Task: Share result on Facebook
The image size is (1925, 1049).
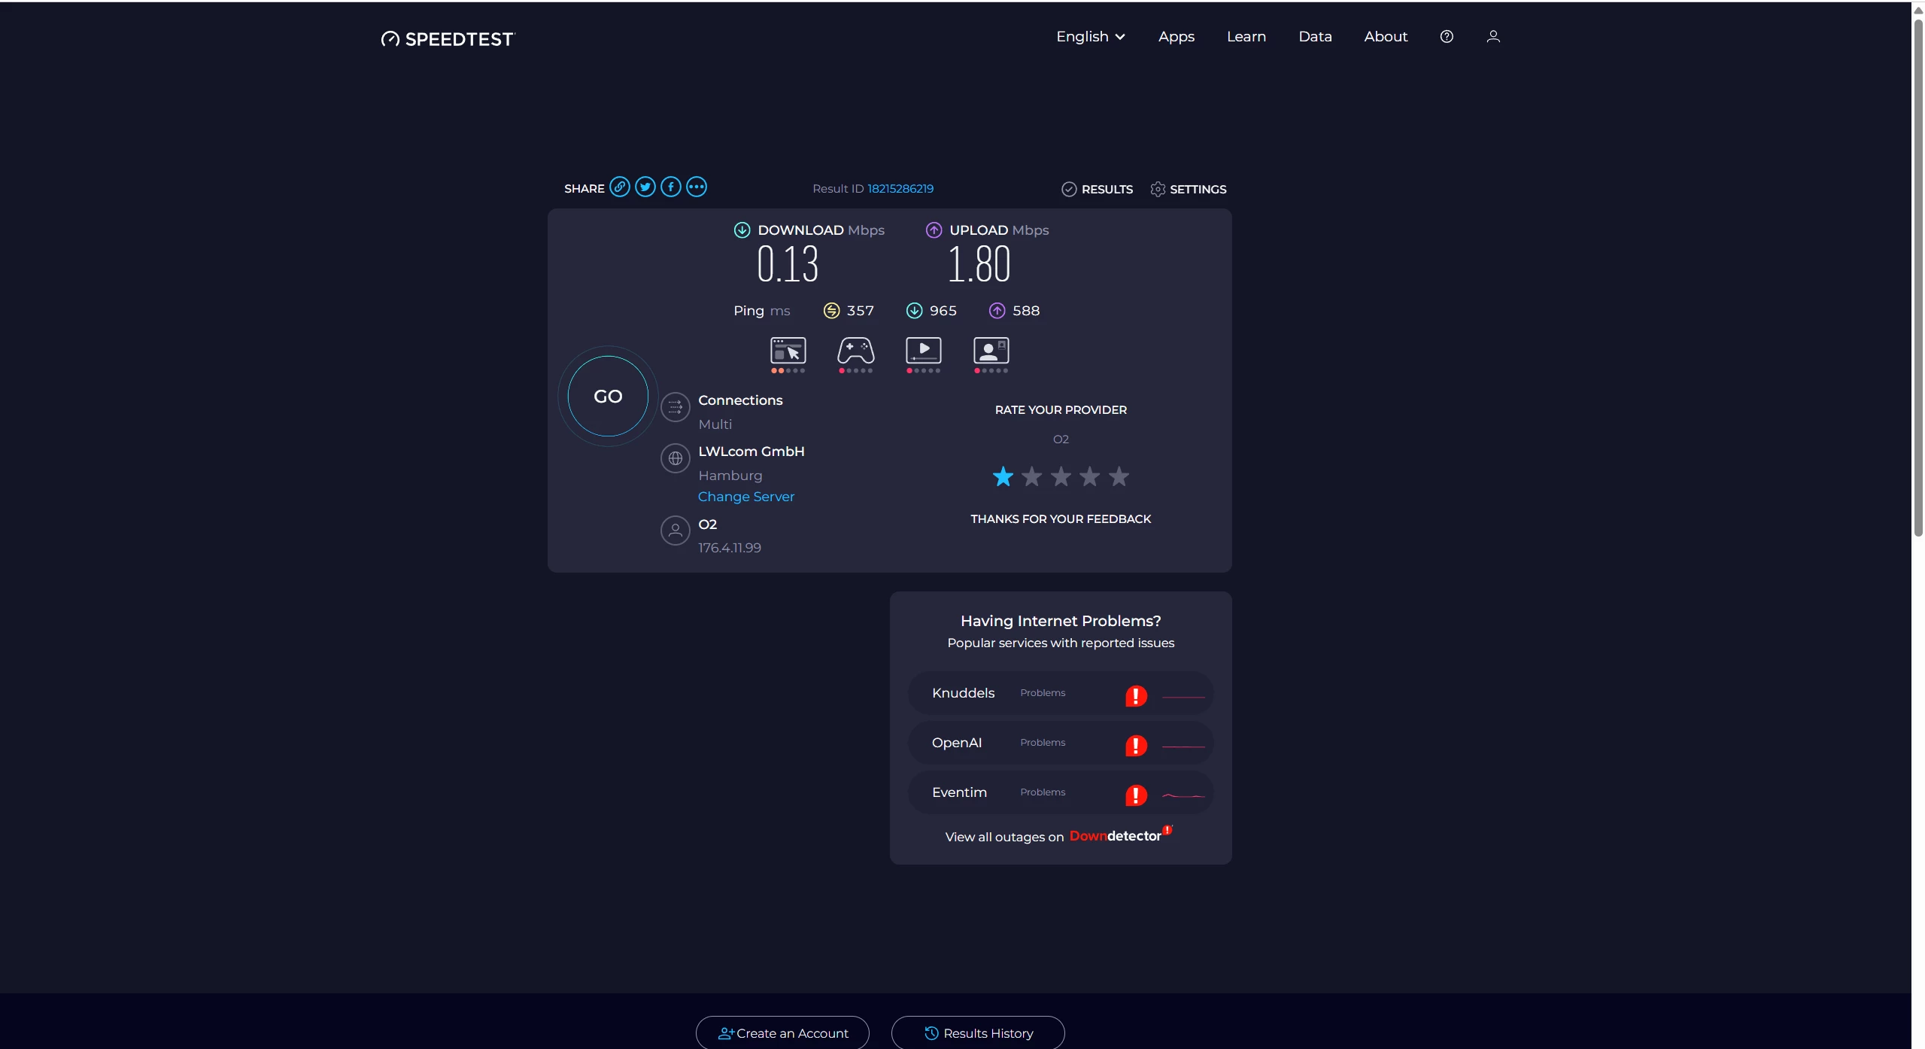Action: [x=670, y=187]
